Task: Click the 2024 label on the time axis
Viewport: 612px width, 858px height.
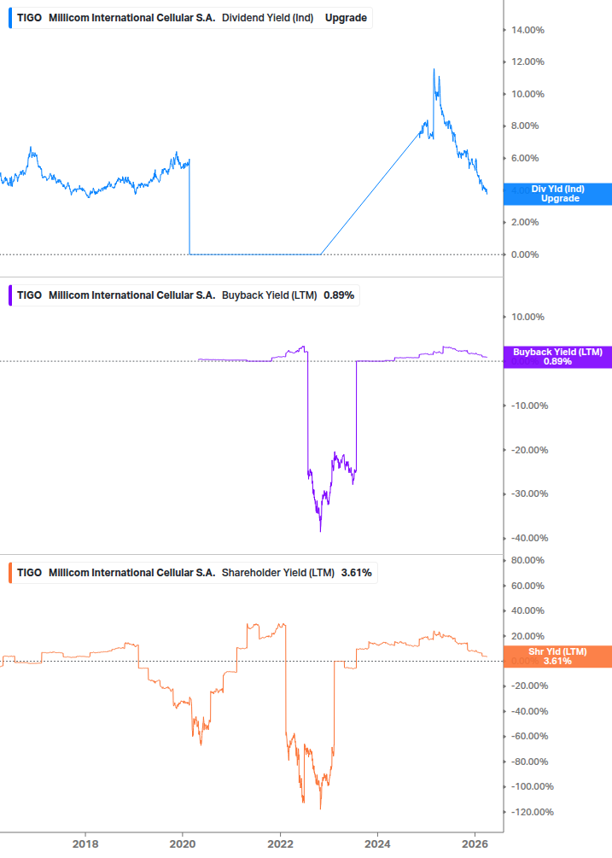Action: tap(377, 844)
